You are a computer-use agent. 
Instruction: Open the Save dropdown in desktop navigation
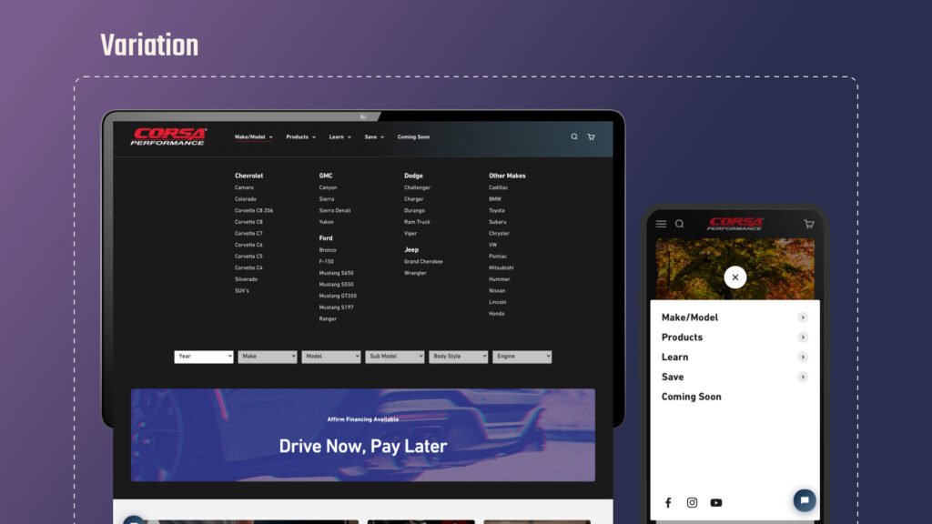point(374,137)
